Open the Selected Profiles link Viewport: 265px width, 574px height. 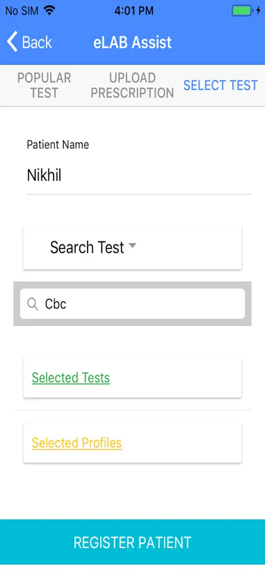click(77, 443)
